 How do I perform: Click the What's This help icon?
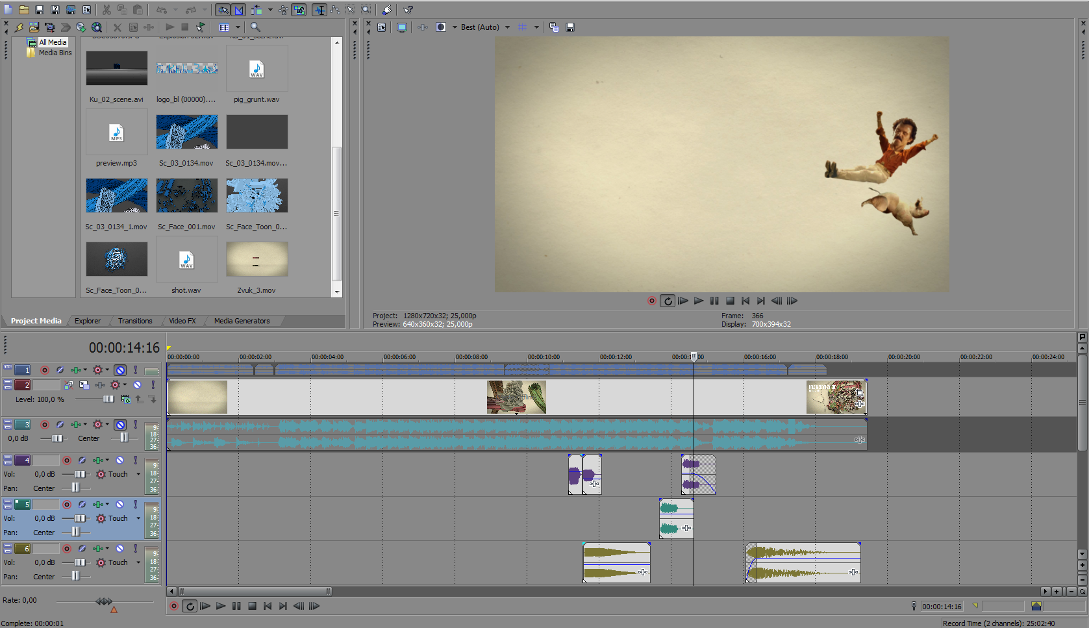point(408,10)
